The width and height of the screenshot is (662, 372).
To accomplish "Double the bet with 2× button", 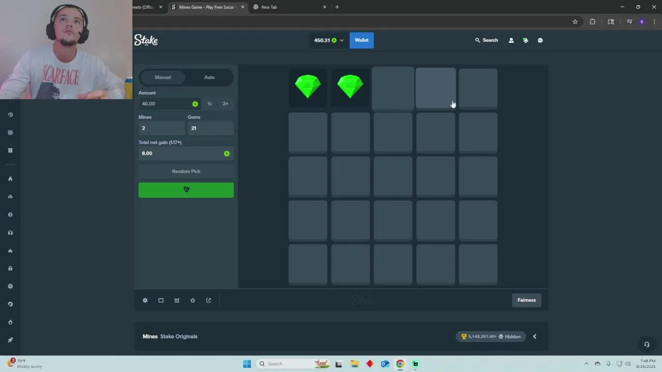I will point(225,104).
